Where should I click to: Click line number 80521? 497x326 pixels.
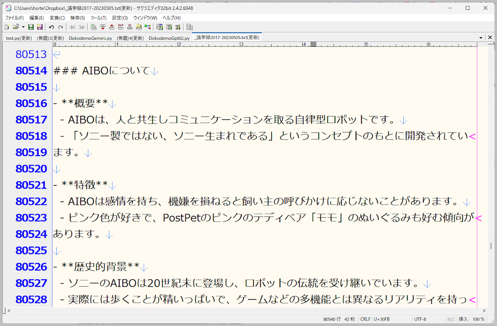(31, 185)
